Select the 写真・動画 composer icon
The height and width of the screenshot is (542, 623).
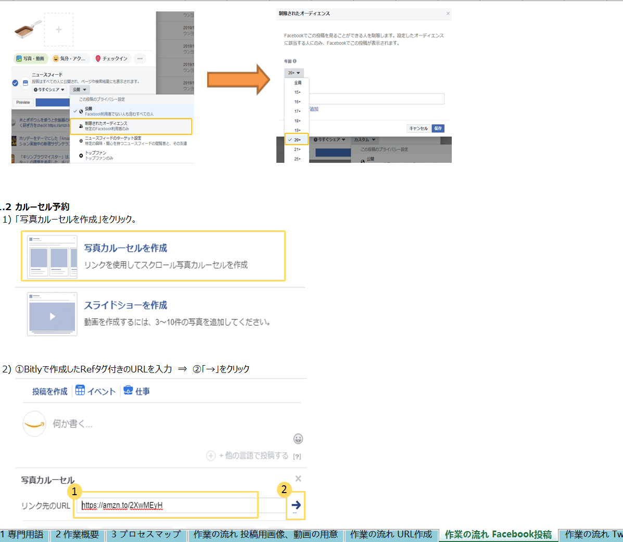pos(19,58)
